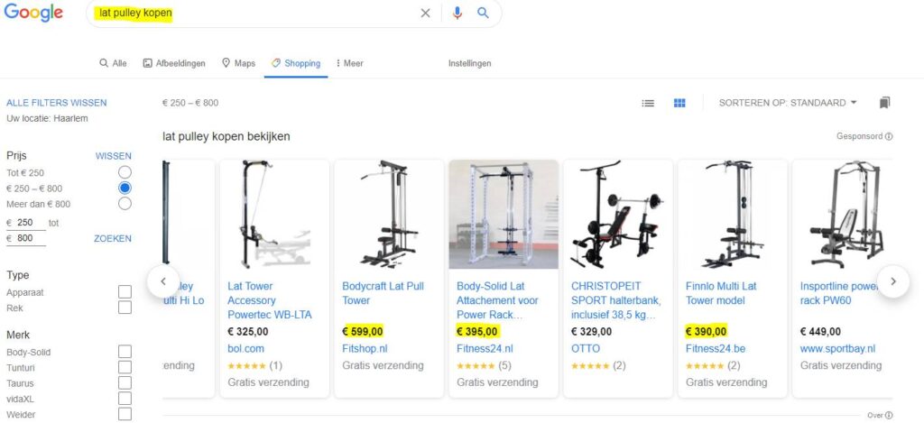The image size is (924, 423).
Task: Click the blue magnifying glass search icon
Action: click(x=483, y=14)
